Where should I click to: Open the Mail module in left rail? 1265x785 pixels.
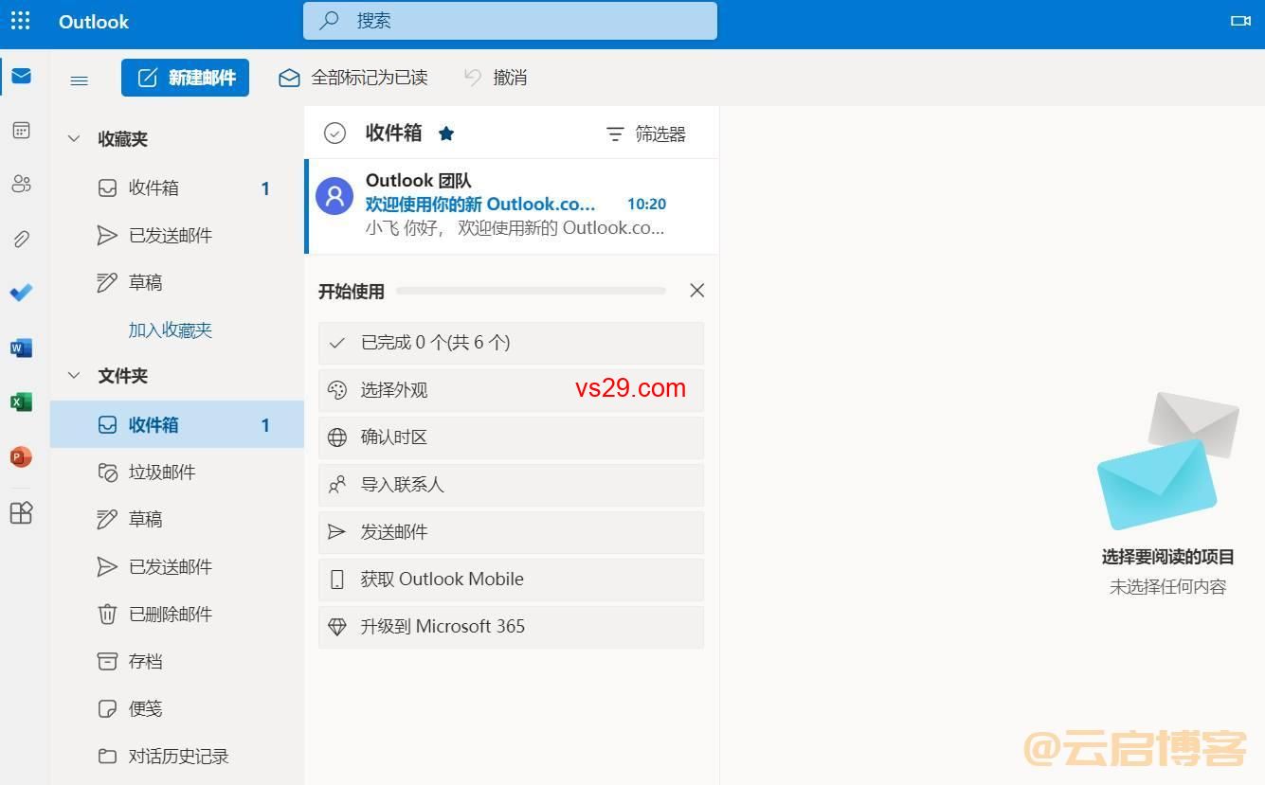tap(21, 76)
